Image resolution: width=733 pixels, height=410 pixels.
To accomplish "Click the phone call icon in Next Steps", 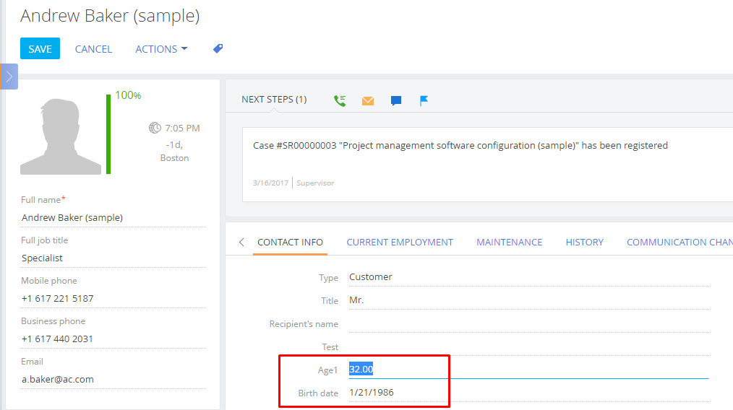I will coord(340,100).
